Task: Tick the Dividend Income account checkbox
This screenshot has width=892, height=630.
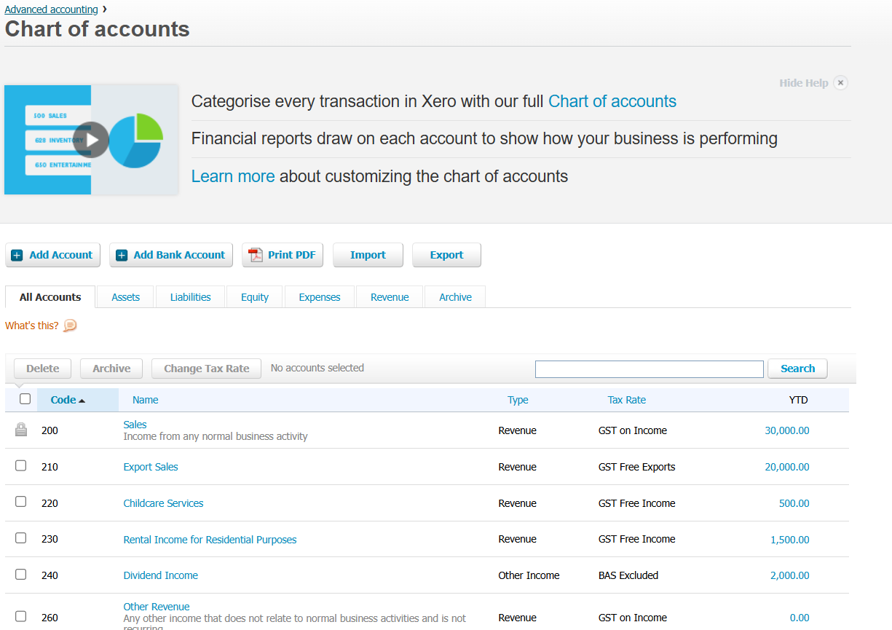Action: click(21, 575)
